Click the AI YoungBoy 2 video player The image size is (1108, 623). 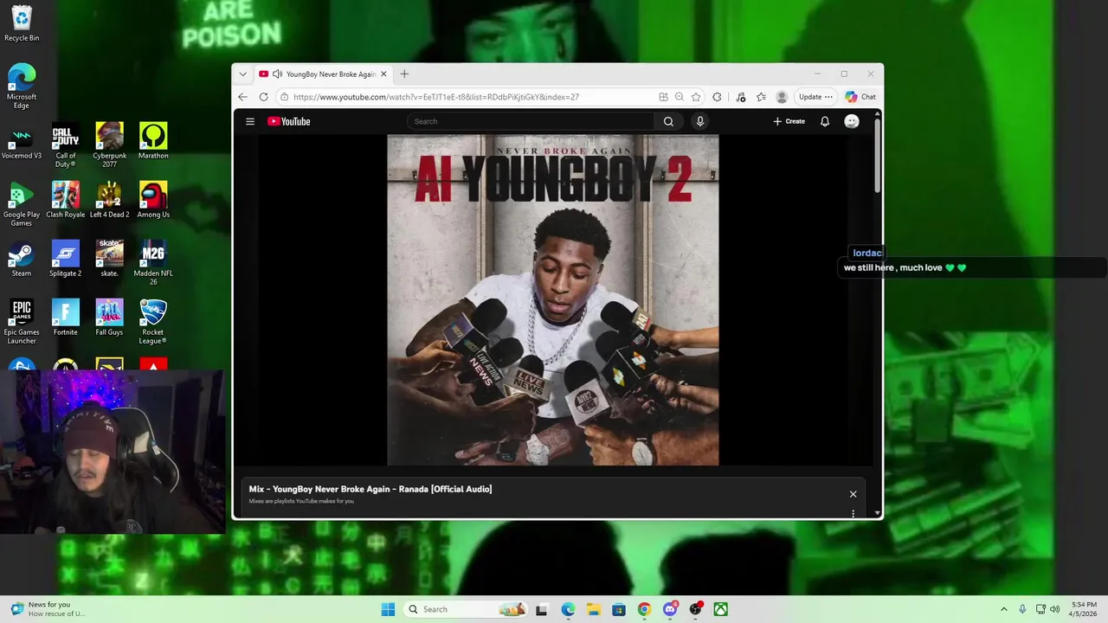553,299
